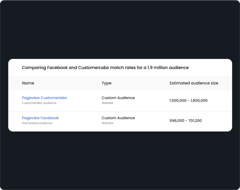Click the Estimated audience size column header
This screenshot has height=190, width=240.
tap(194, 83)
